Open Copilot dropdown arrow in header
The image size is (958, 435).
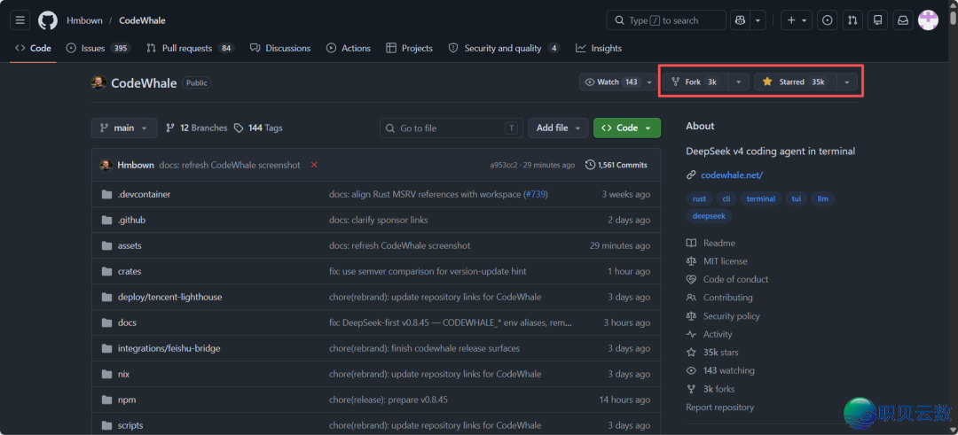coord(758,20)
